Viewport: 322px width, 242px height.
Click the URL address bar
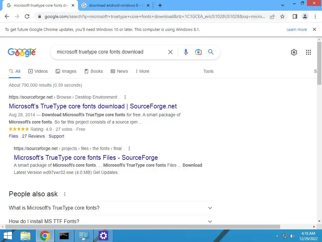(x=155, y=16)
